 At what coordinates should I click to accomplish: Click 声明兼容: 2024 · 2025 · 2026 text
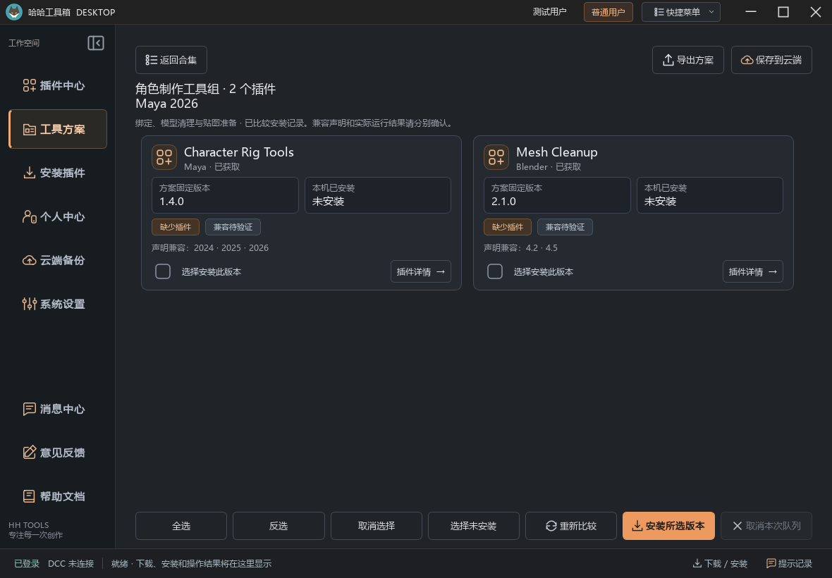(x=210, y=247)
